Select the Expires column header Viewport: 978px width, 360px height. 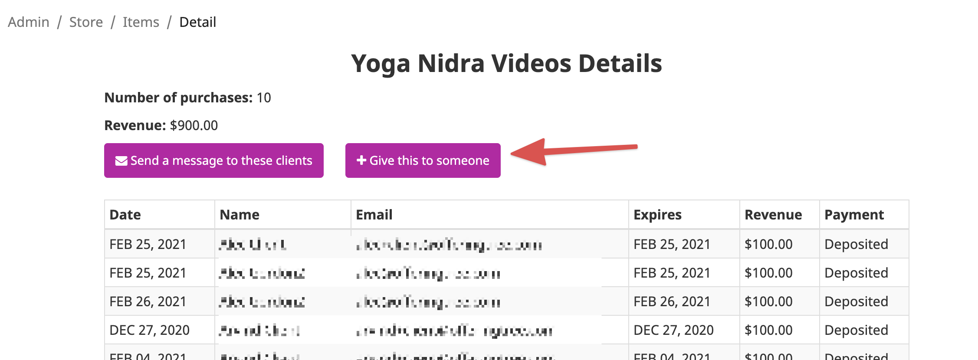click(x=657, y=215)
